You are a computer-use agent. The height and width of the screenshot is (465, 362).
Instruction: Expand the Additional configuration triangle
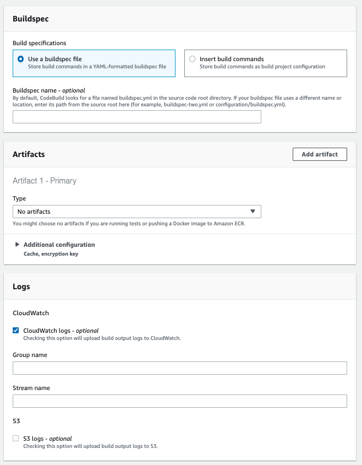point(18,245)
